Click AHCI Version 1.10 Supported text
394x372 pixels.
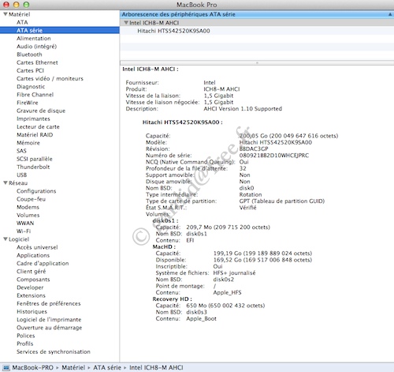click(243, 109)
